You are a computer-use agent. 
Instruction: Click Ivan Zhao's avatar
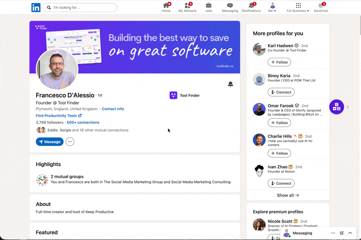[x=259, y=171]
